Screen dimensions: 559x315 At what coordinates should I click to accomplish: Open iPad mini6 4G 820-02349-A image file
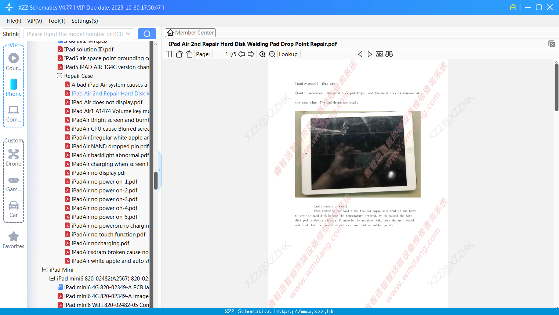(x=104, y=296)
